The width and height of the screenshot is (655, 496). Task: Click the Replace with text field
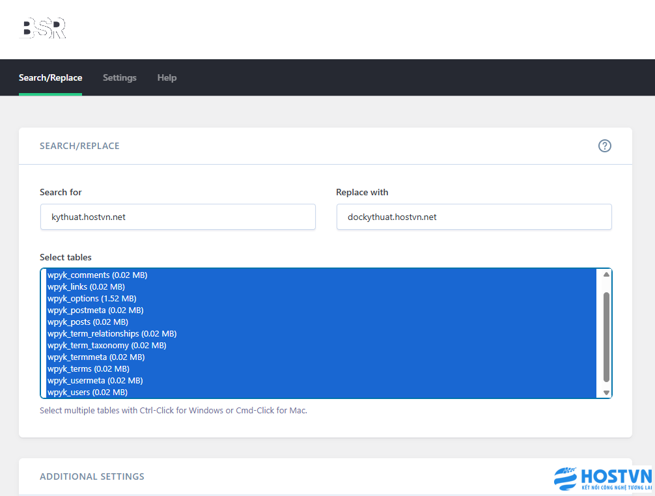(x=473, y=217)
